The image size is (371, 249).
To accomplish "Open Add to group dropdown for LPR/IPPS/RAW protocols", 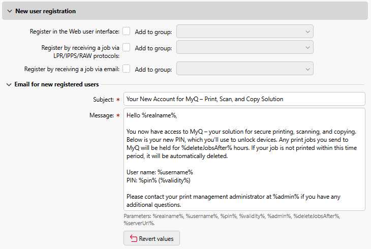I will (x=245, y=47).
